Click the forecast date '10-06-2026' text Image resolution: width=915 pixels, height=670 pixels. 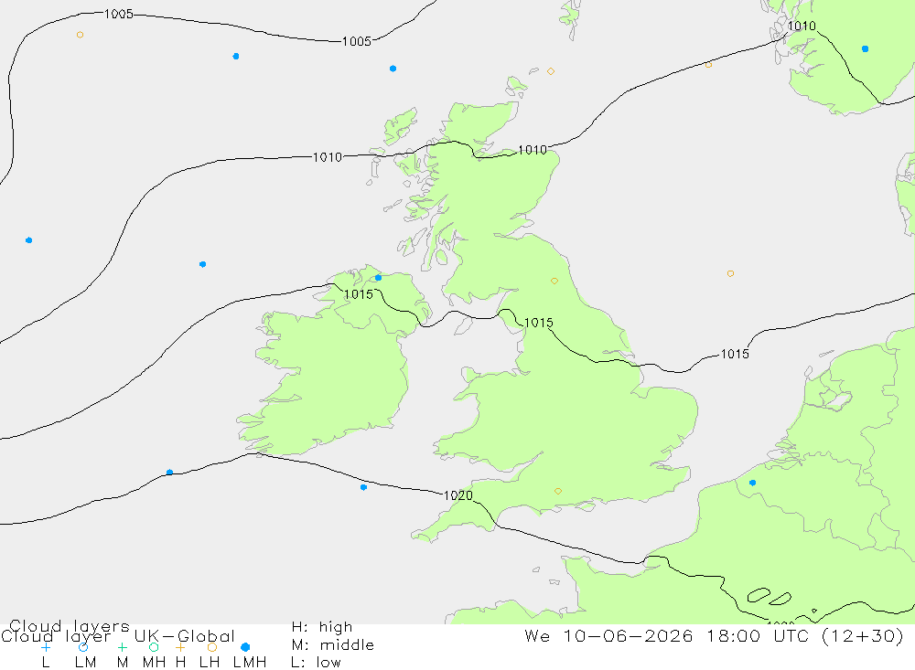pyautogui.click(x=629, y=635)
